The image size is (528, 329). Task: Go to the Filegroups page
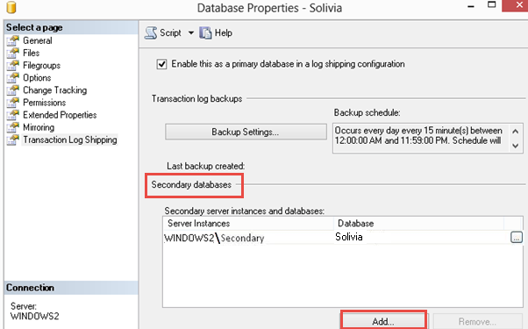41,65
